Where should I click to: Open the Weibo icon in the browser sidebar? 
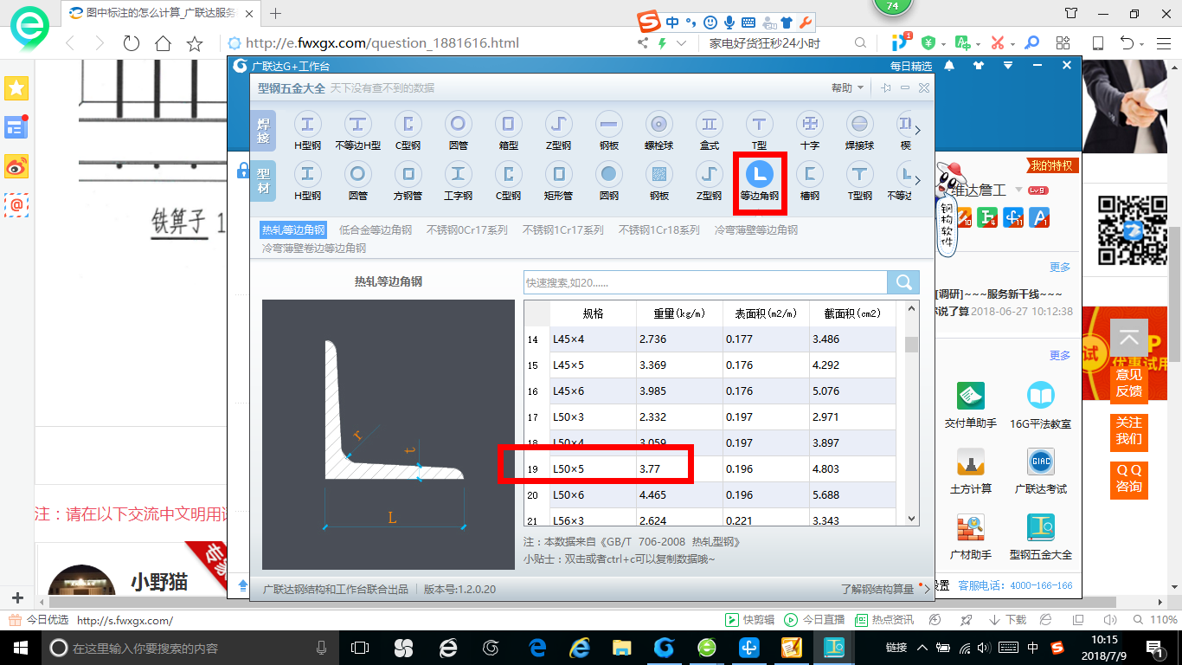click(16, 166)
